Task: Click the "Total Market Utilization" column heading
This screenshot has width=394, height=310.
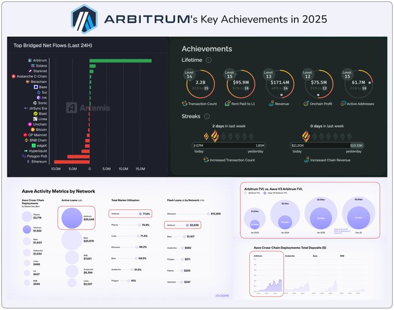Action: [125, 200]
